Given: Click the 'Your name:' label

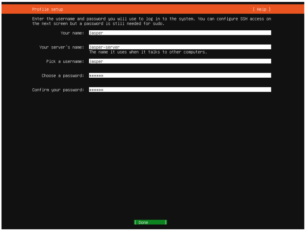Looking at the screenshot, I should click(72, 33).
